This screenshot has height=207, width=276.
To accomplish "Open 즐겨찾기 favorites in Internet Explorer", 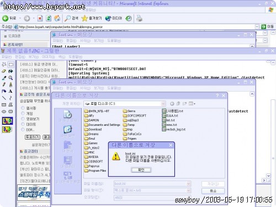I will (x=92, y=18).
